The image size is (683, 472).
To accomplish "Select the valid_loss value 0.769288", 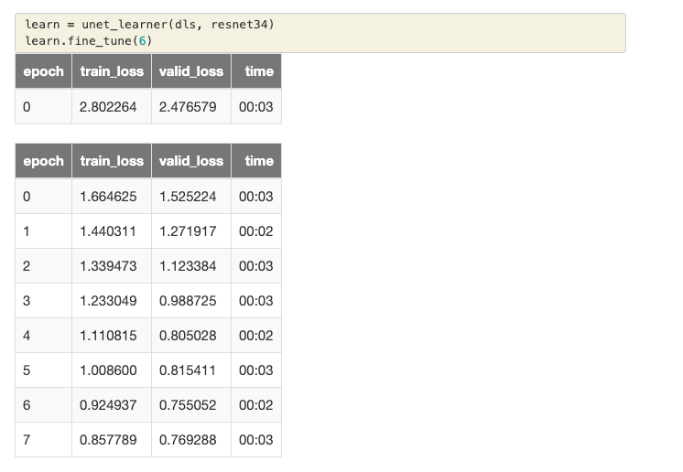I will click(188, 440).
